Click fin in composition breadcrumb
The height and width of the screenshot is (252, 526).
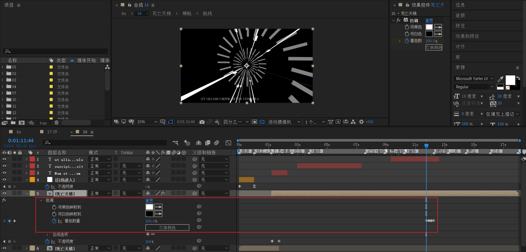coord(124,13)
